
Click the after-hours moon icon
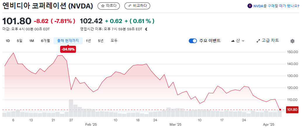click(x=146, y=29)
